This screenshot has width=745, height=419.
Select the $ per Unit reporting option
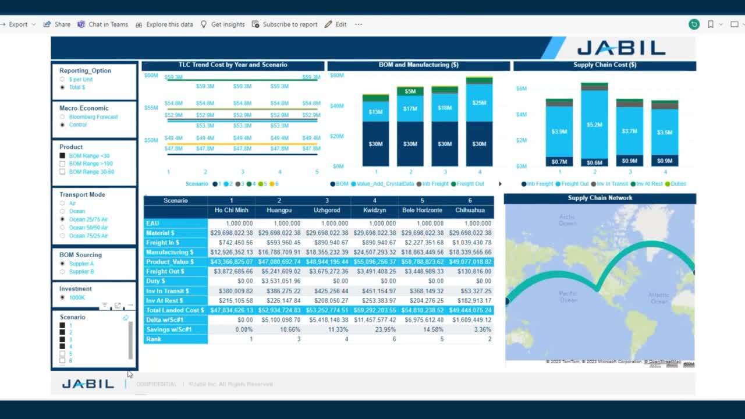pos(62,79)
